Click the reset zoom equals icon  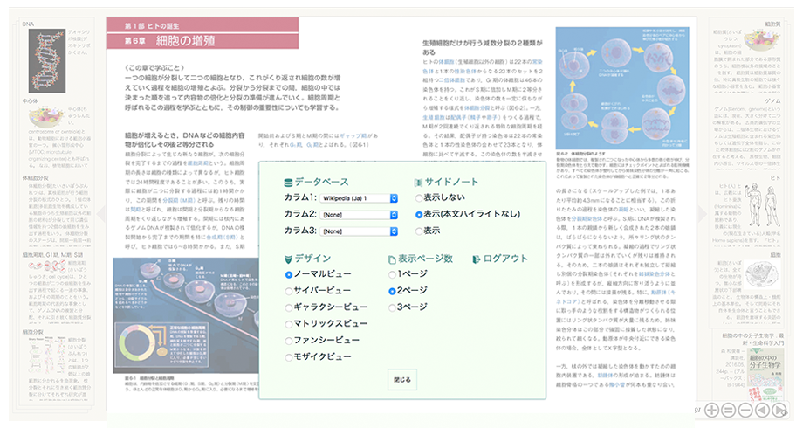click(729, 410)
